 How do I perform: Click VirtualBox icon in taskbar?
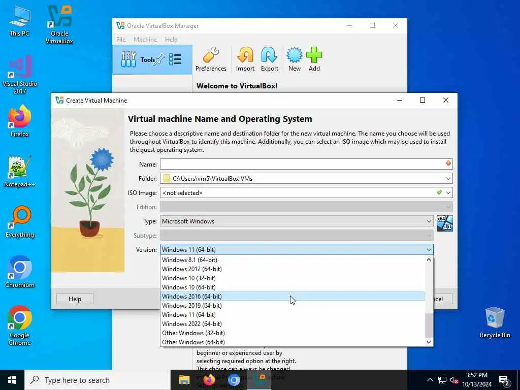259,380
